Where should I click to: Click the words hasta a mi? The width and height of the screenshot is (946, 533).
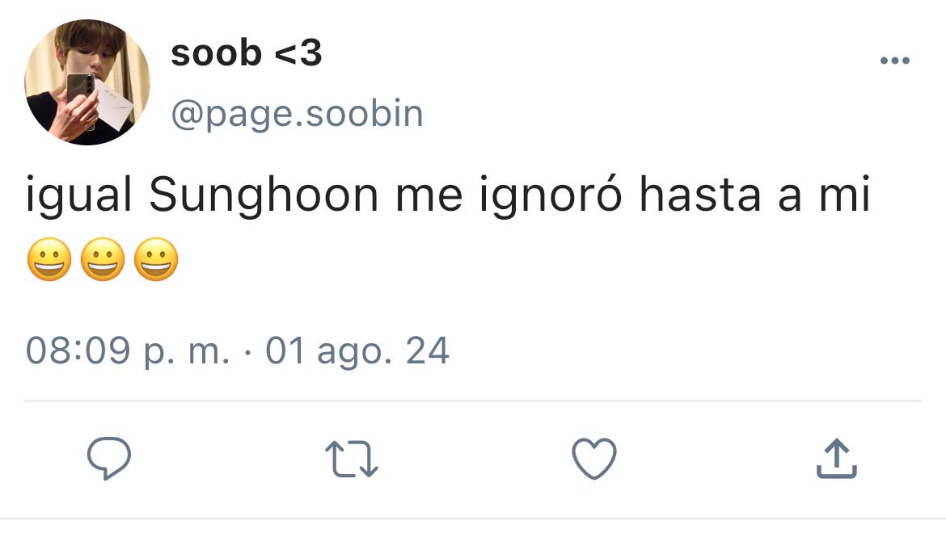754,195
